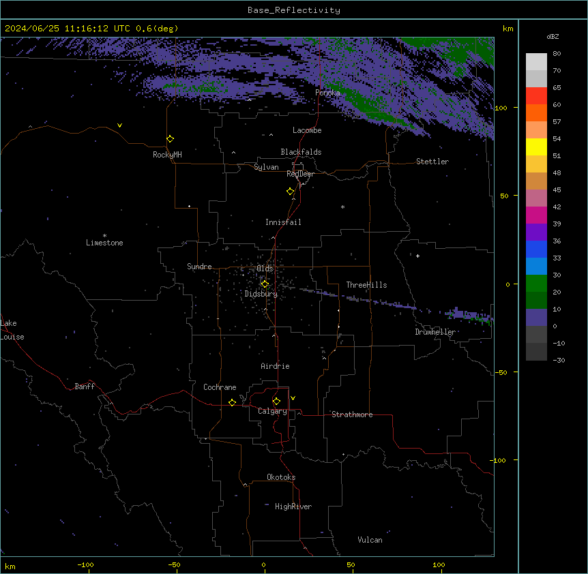The height and width of the screenshot is (574, 588).
Task: Click the Ponoka city label
Action: click(x=327, y=93)
